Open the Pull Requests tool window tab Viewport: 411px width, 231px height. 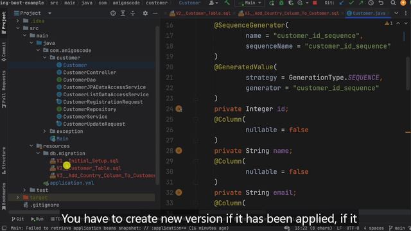[x=4, y=89]
